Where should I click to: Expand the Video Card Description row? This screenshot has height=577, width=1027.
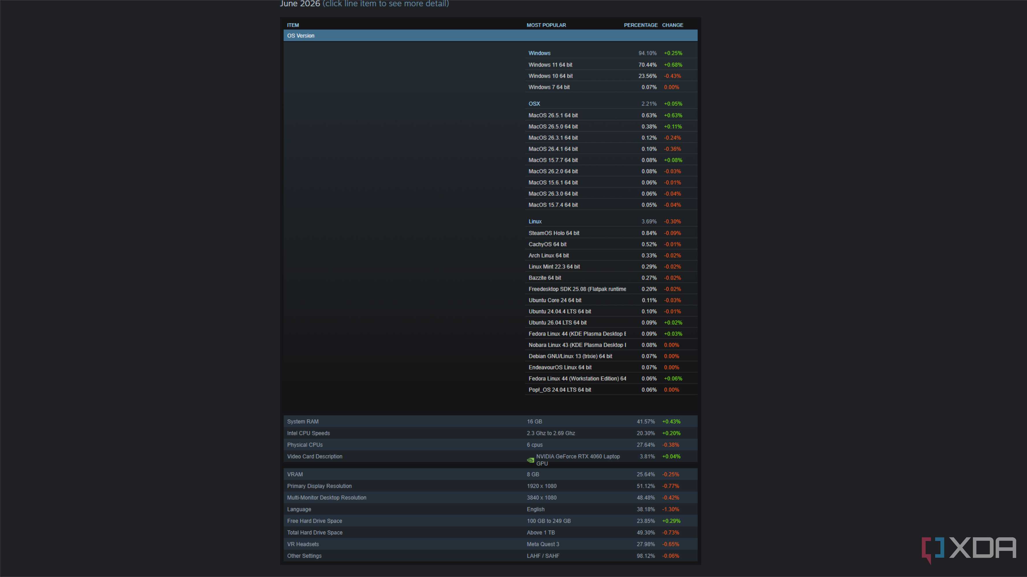pos(490,456)
